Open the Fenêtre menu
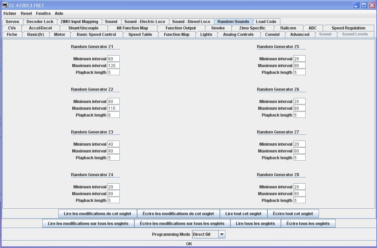Viewport: 377px width, 248px height. (x=43, y=14)
